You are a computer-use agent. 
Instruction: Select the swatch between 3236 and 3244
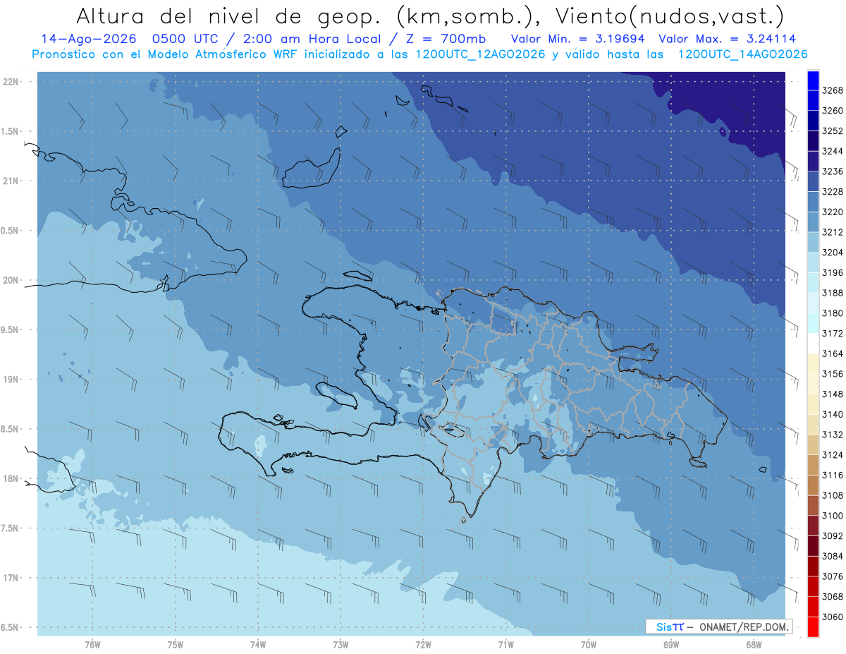pyautogui.click(x=813, y=162)
